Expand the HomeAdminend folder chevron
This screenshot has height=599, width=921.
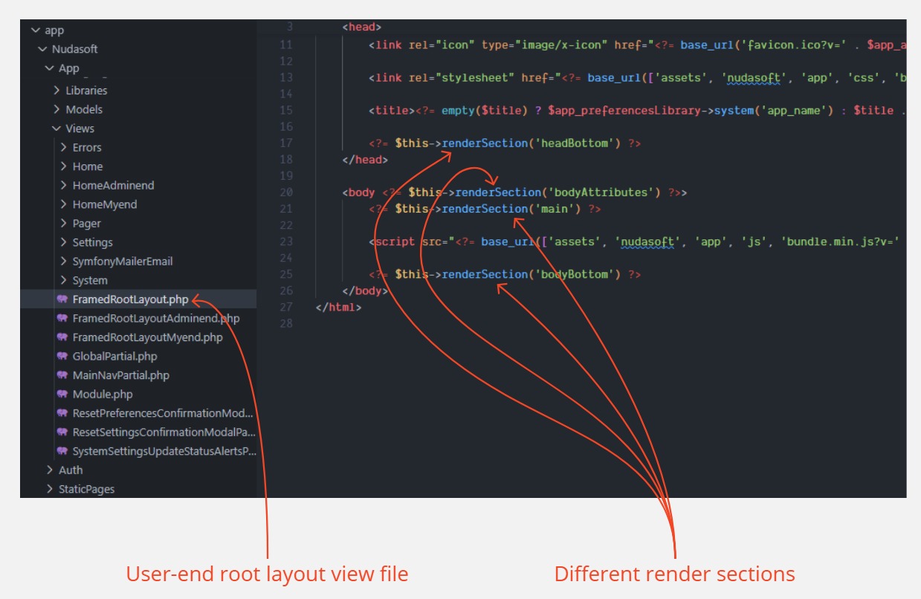(x=63, y=185)
